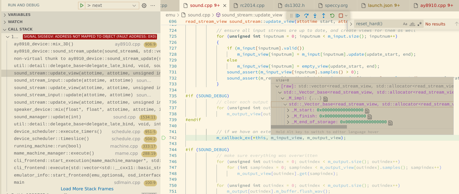The height and width of the screenshot is (194, 459).
Task: Click Load More Stack Frames link
Action: pyautogui.click(x=87, y=189)
